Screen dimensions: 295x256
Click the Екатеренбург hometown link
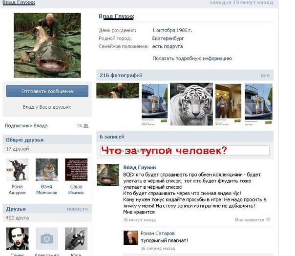click(x=168, y=39)
